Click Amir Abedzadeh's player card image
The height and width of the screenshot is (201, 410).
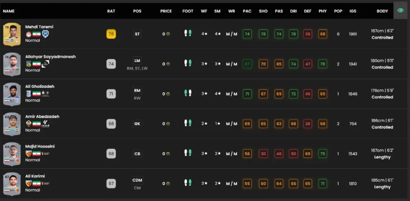point(12,124)
